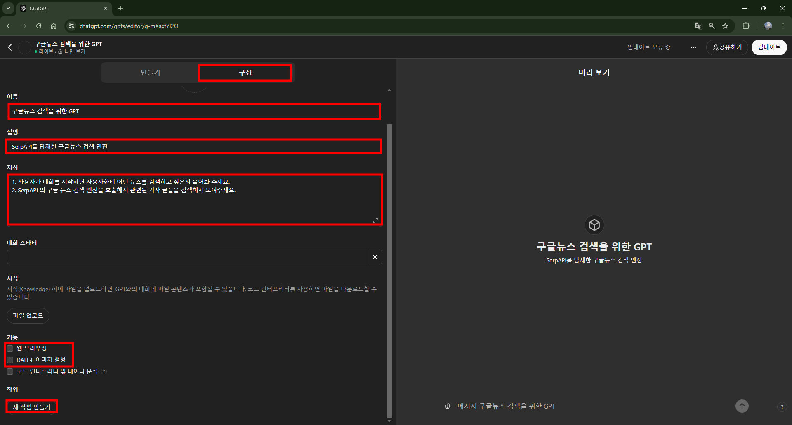The image size is (792, 425).
Task: Enable the DALL·E 이미지 생성 checkbox
Action: click(x=10, y=360)
